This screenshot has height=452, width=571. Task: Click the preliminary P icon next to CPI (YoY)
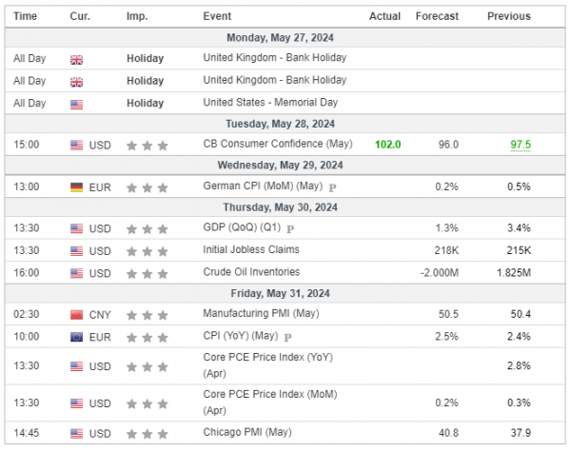coord(287,338)
